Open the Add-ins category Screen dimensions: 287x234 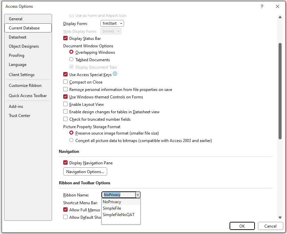pyautogui.click(x=28, y=107)
